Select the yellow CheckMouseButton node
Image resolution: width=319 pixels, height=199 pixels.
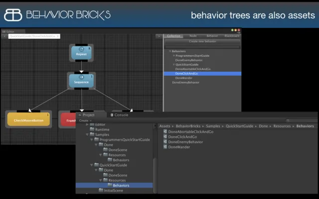pyautogui.click(x=28, y=119)
